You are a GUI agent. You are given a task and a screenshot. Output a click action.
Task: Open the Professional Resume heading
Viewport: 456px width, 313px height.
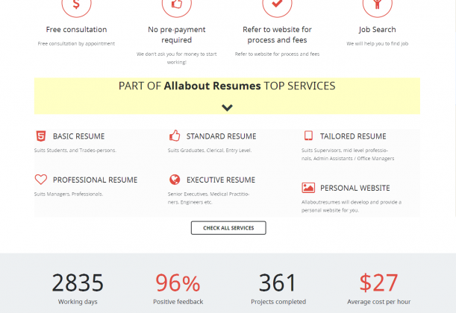click(x=95, y=180)
